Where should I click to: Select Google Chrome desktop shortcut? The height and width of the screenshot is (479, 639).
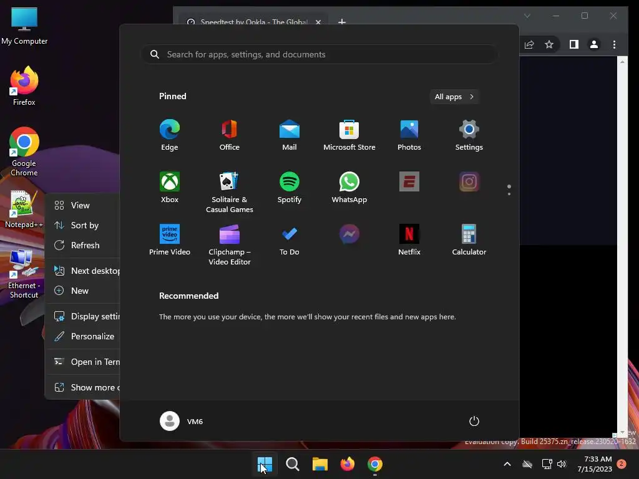(24, 152)
